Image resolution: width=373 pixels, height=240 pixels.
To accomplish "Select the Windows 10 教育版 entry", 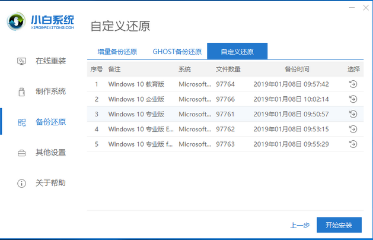I will click(x=225, y=84).
